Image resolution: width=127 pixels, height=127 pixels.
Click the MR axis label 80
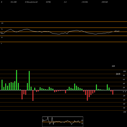[x=124, y=75]
